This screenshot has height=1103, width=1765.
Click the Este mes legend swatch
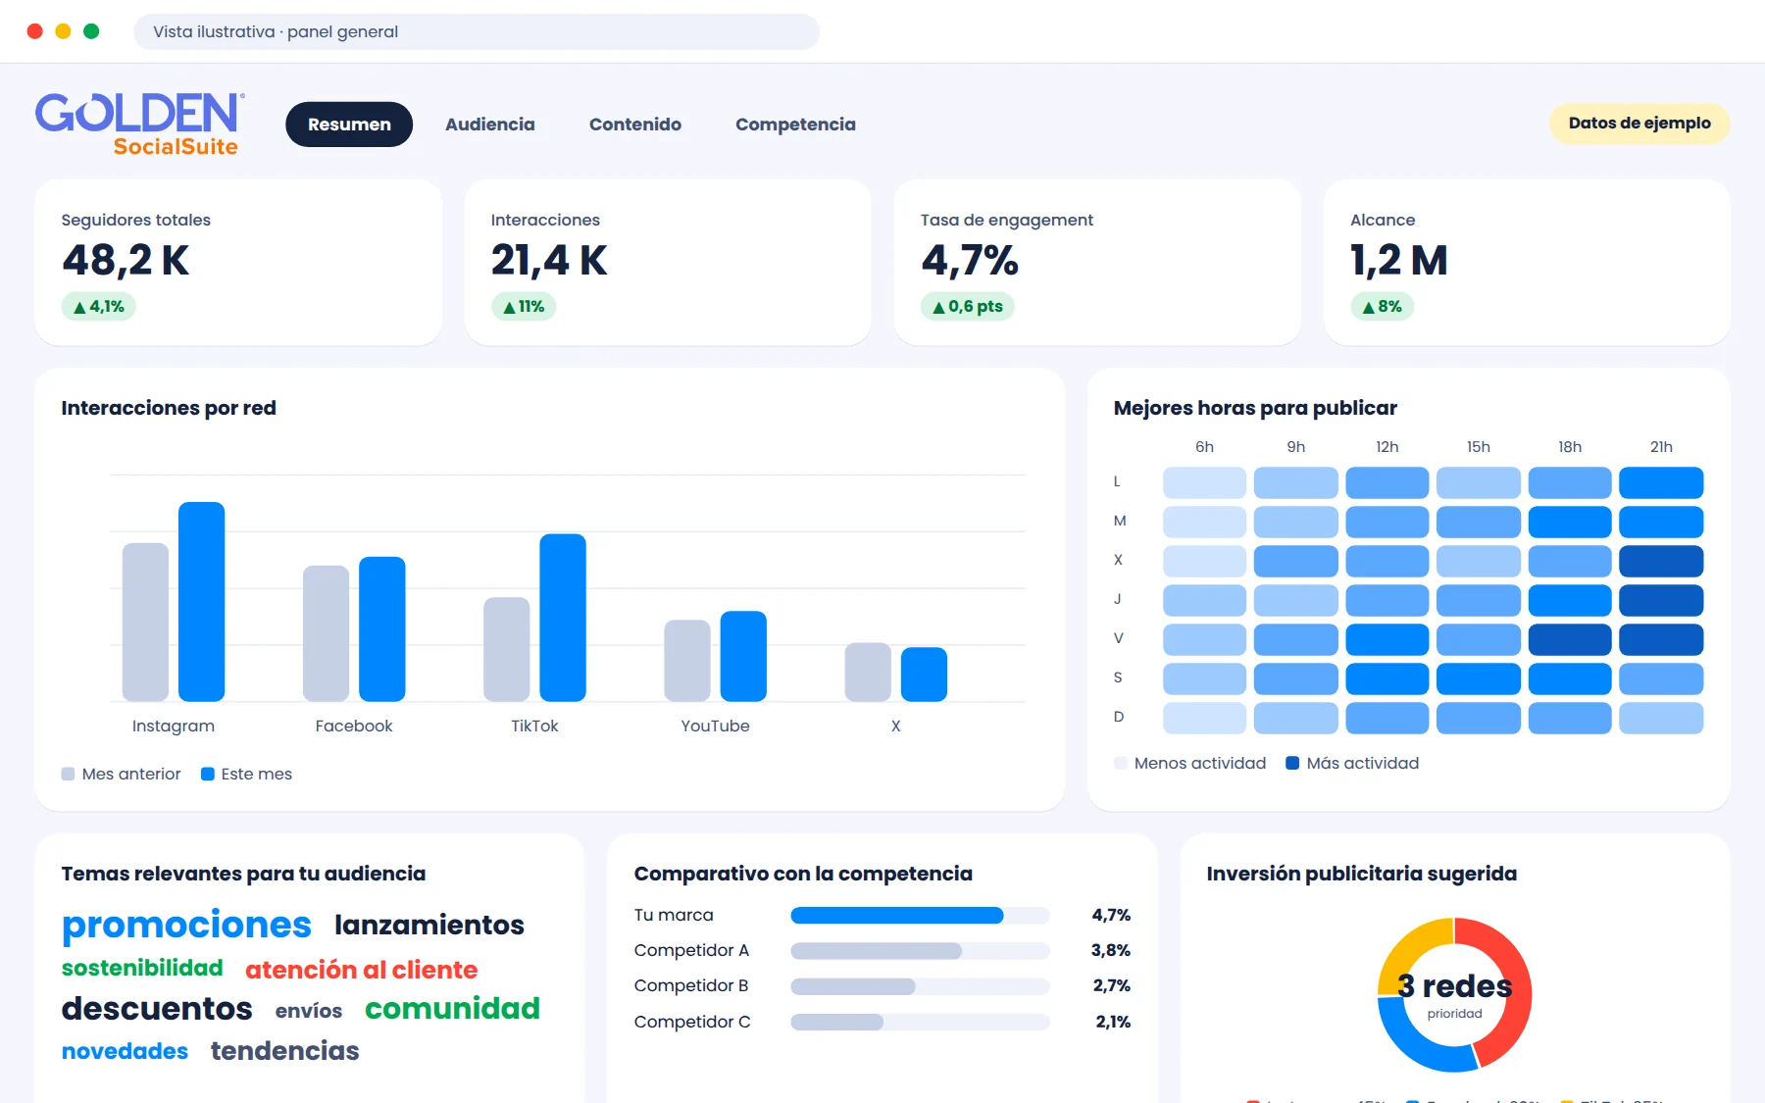click(x=208, y=774)
